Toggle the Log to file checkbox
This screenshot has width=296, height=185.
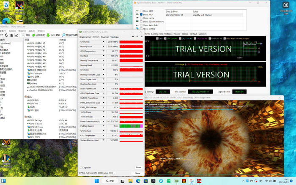click(x=82, y=168)
